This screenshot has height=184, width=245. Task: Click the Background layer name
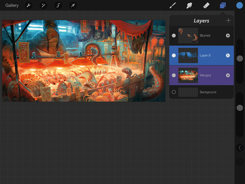coord(208,92)
